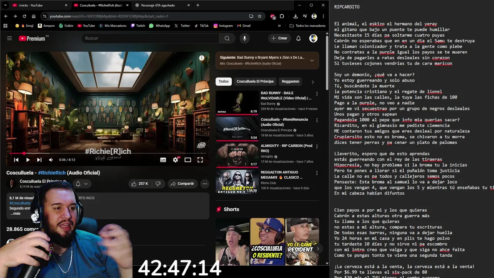494x278 pixels.
Task: Click the #RichieRich hashtag in title
Action: pos(52,173)
